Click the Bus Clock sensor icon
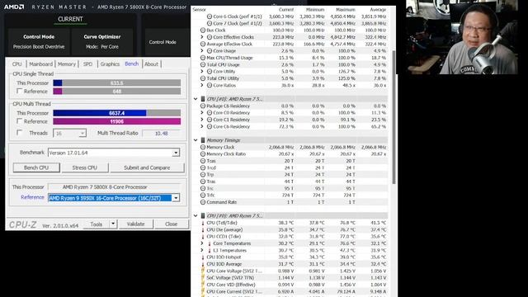 tap(203, 30)
